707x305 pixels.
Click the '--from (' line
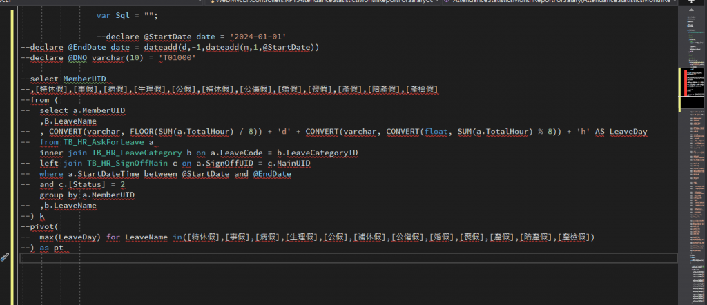pos(39,100)
